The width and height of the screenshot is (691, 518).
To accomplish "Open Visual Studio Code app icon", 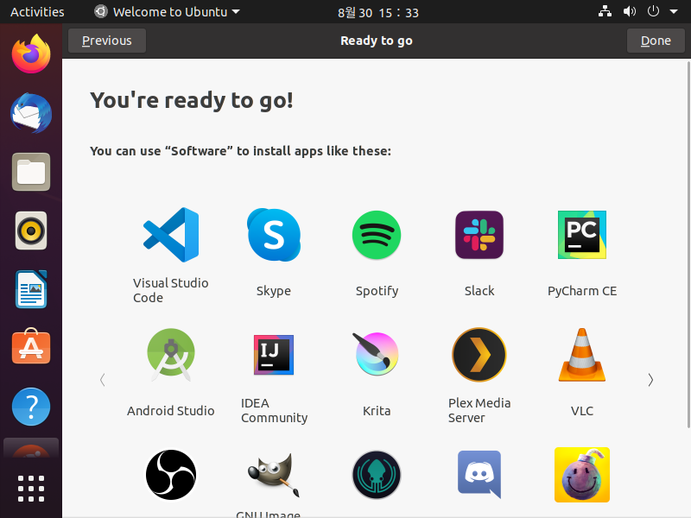I will [x=171, y=235].
